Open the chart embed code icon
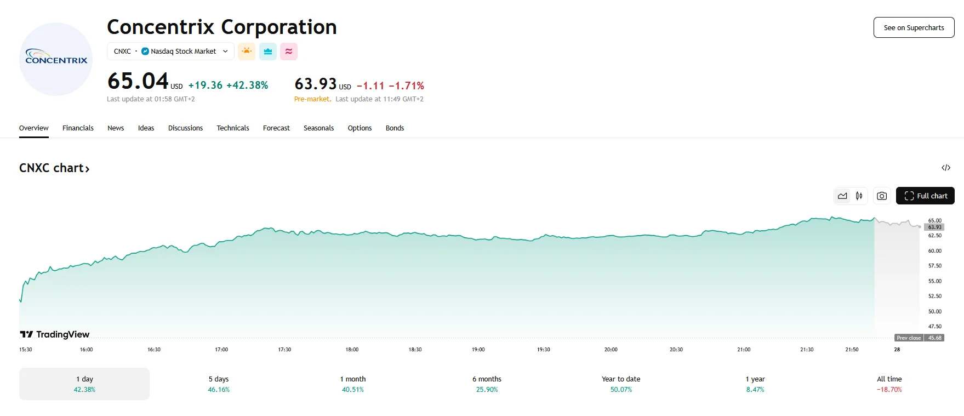The height and width of the screenshot is (416, 964). click(x=946, y=168)
